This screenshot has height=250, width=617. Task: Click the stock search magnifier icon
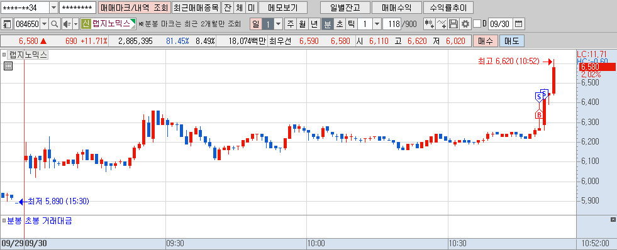tap(54, 24)
